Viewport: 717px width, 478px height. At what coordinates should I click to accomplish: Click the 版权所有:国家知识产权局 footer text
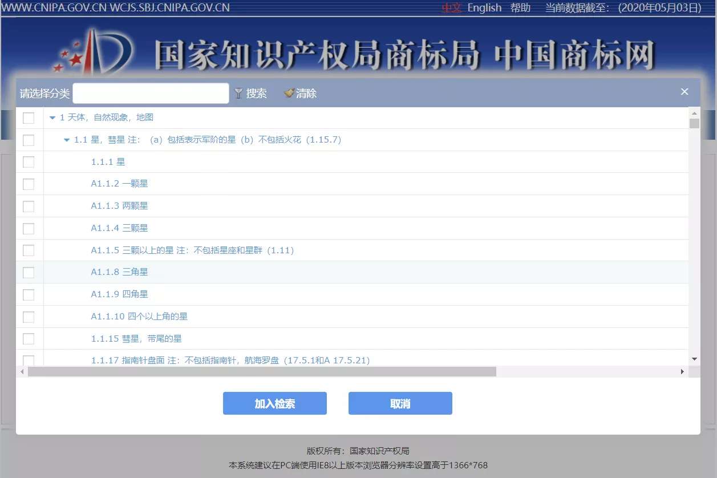pyautogui.click(x=358, y=451)
